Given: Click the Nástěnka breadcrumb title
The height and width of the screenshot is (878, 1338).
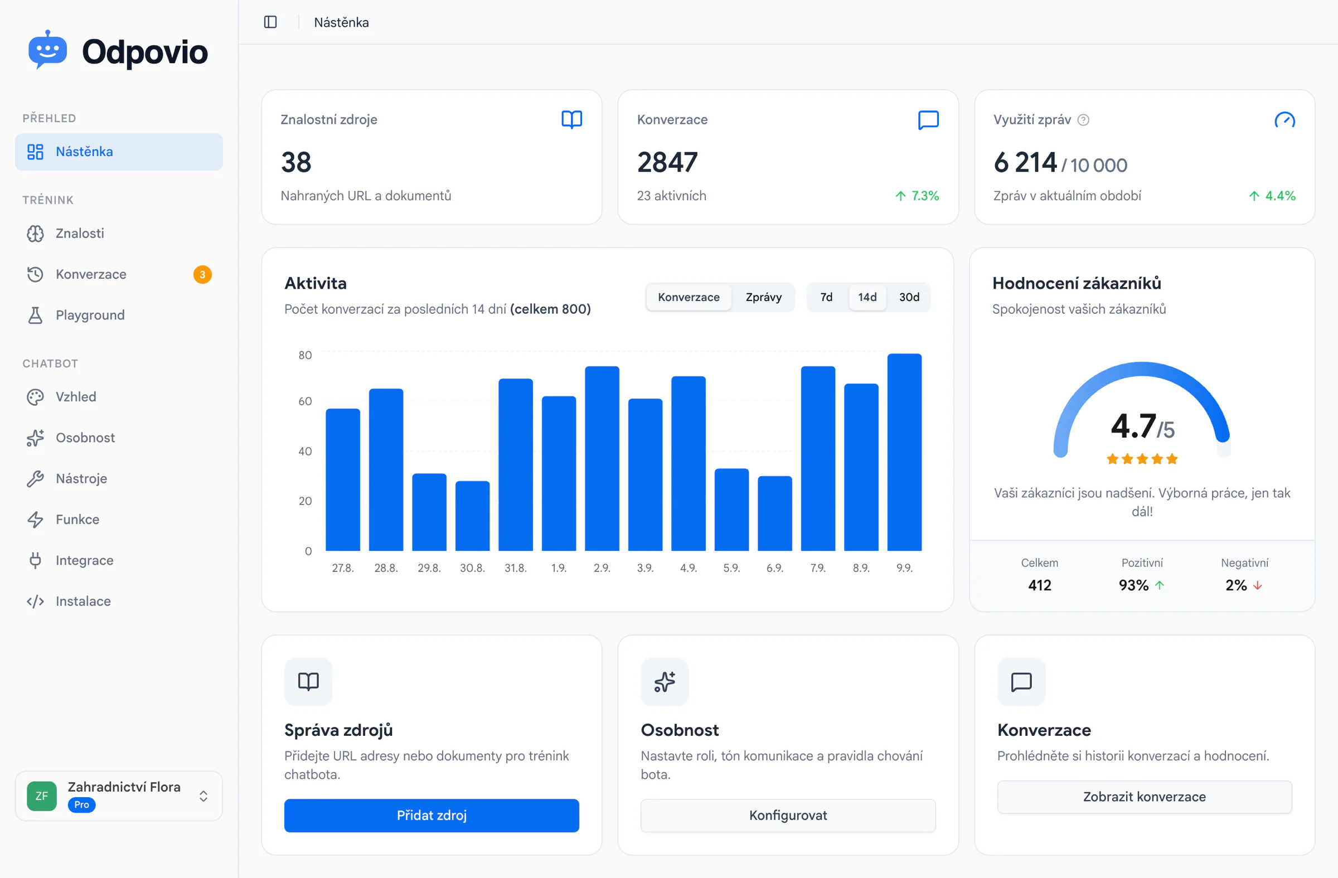Looking at the screenshot, I should coord(341,22).
